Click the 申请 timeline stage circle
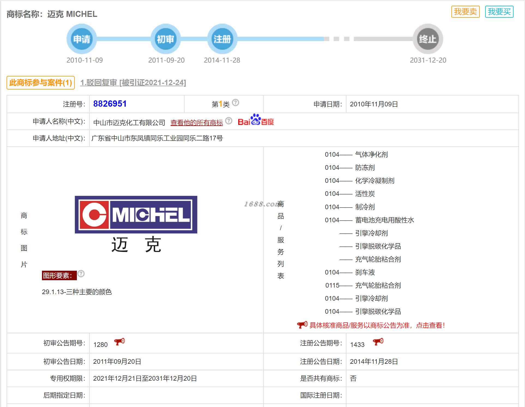This screenshot has width=525, height=407. click(82, 39)
